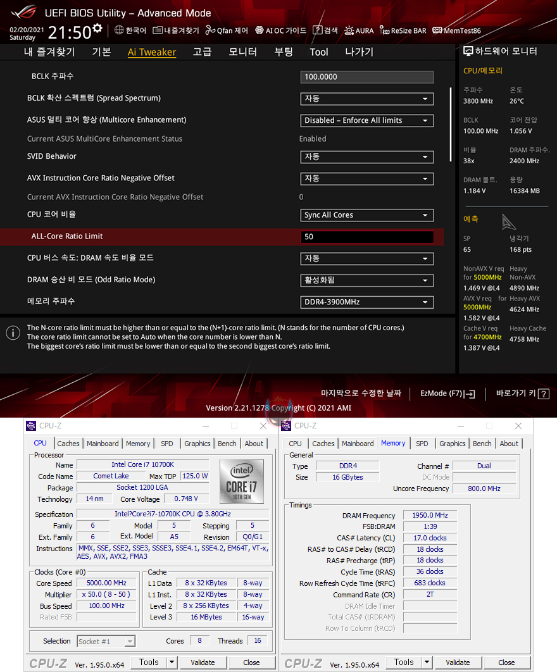Viewport: 557px width, 672px height.
Task: Open DRAM Odd Ratio Mode dropdown
Action: (366, 281)
